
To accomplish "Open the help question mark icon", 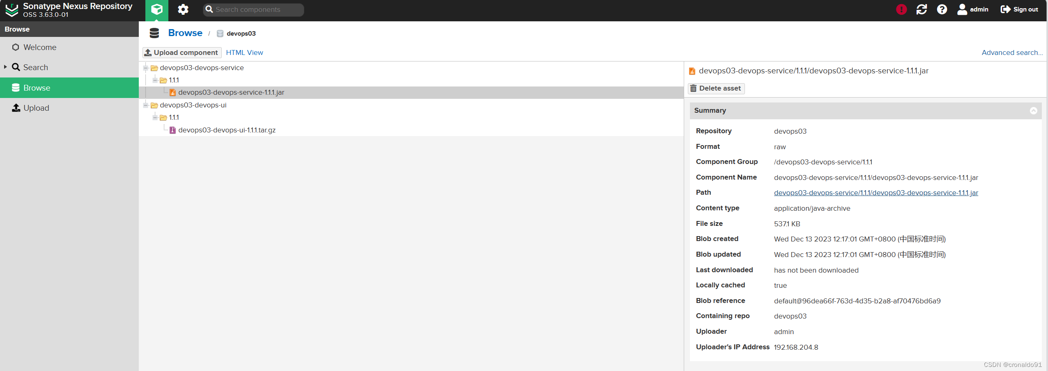I will (942, 9).
